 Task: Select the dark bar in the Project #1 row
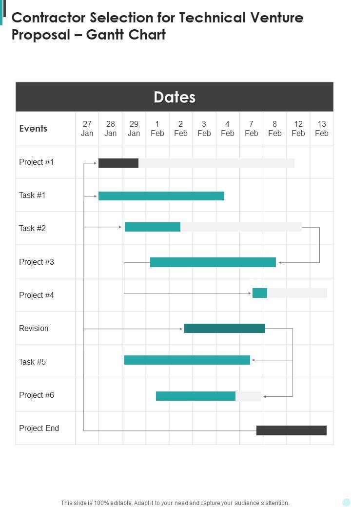click(118, 163)
